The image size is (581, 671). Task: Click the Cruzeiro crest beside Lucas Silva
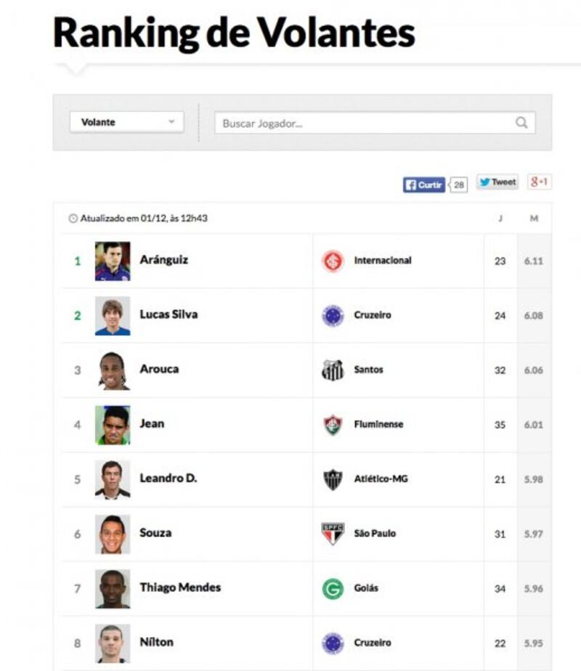[333, 315]
